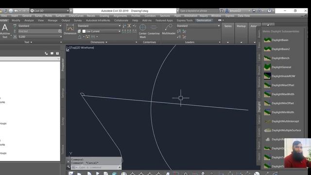Open the Corridors menu
The height and width of the screenshot is (175, 311).
pos(150,16)
